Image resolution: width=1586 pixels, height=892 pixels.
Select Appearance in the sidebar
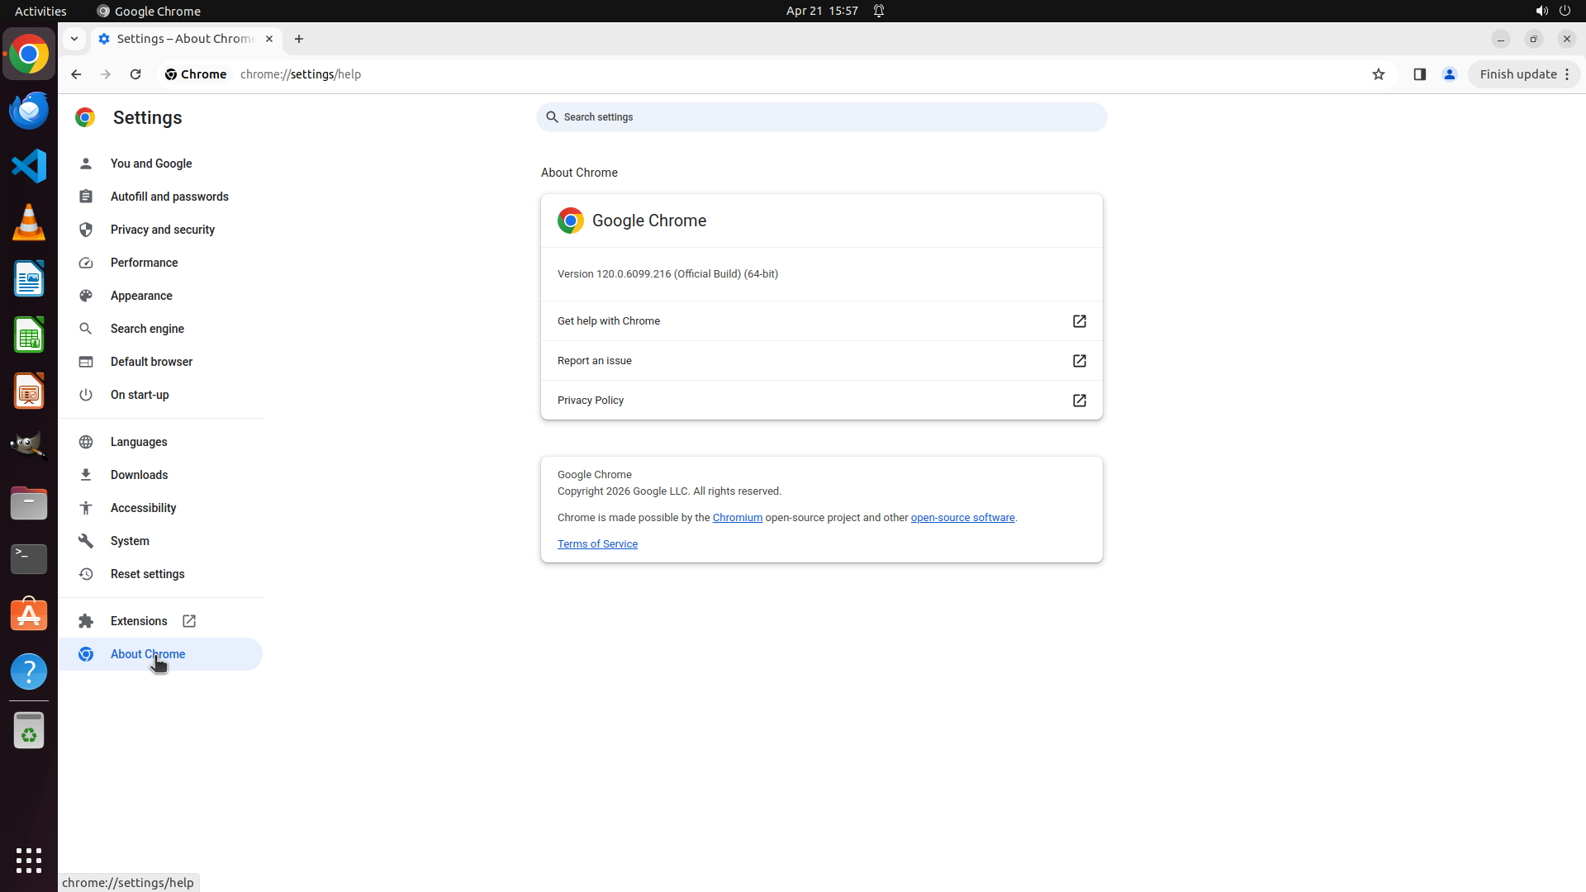pos(141,296)
